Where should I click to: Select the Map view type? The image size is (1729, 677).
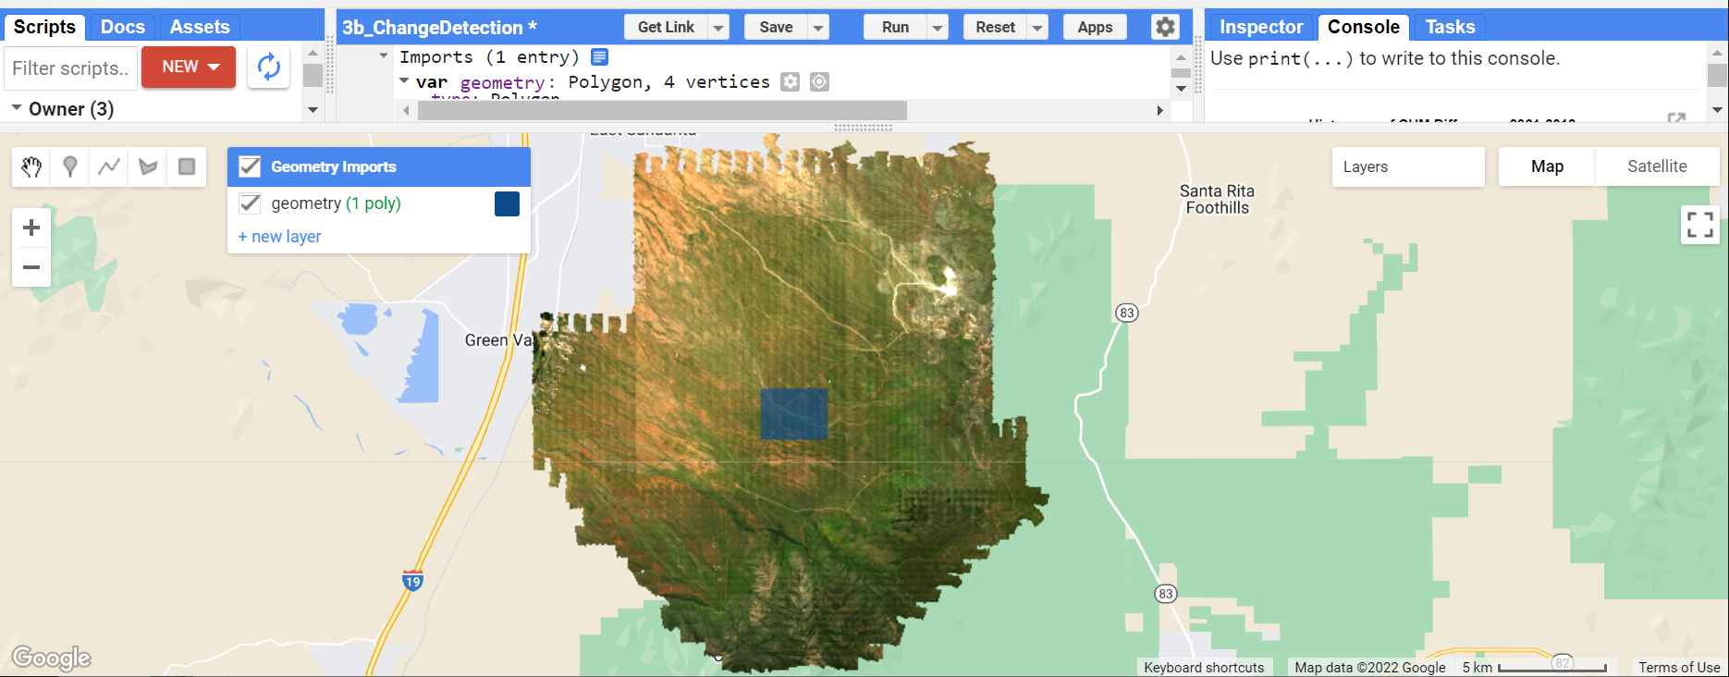point(1547,166)
